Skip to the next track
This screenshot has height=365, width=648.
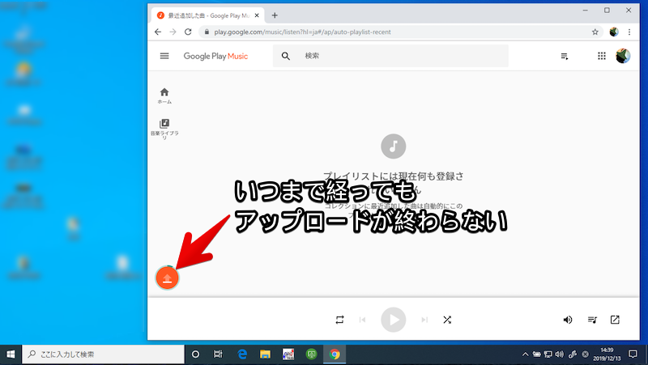pos(424,320)
